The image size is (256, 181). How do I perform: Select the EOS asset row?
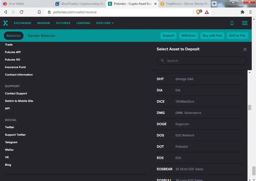tap(199, 158)
